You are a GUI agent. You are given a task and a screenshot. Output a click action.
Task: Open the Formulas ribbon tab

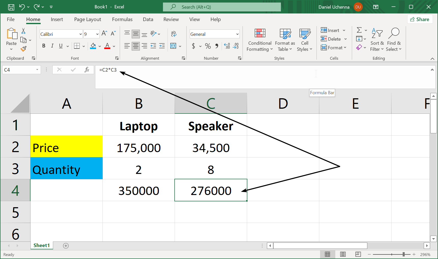(122, 20)
